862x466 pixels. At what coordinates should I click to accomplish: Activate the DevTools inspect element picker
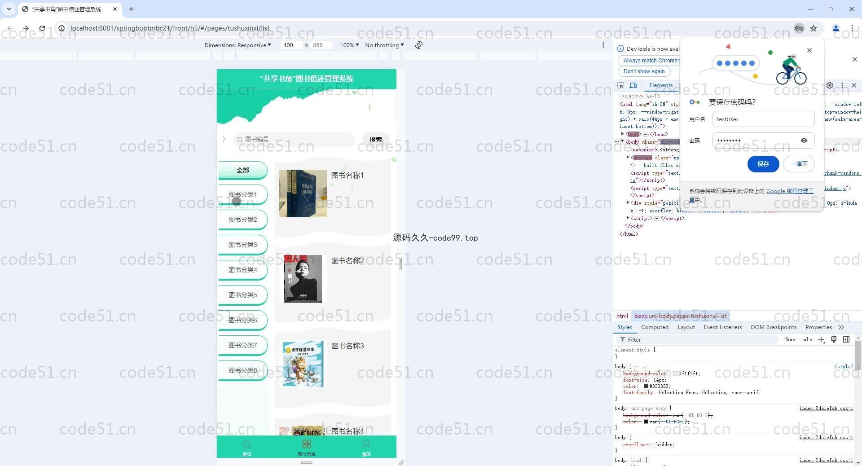click(621, 85)
